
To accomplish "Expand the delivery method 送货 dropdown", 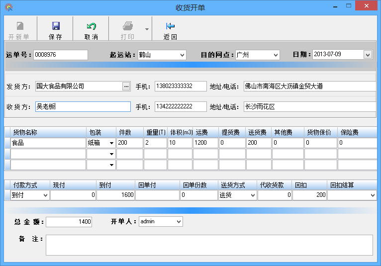I will click(253, 195).
